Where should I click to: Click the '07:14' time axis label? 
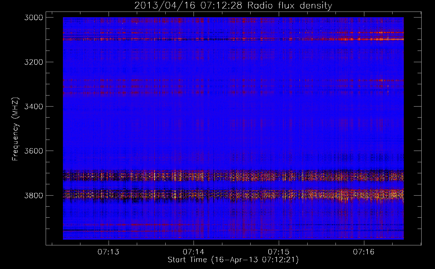(194, 252)
